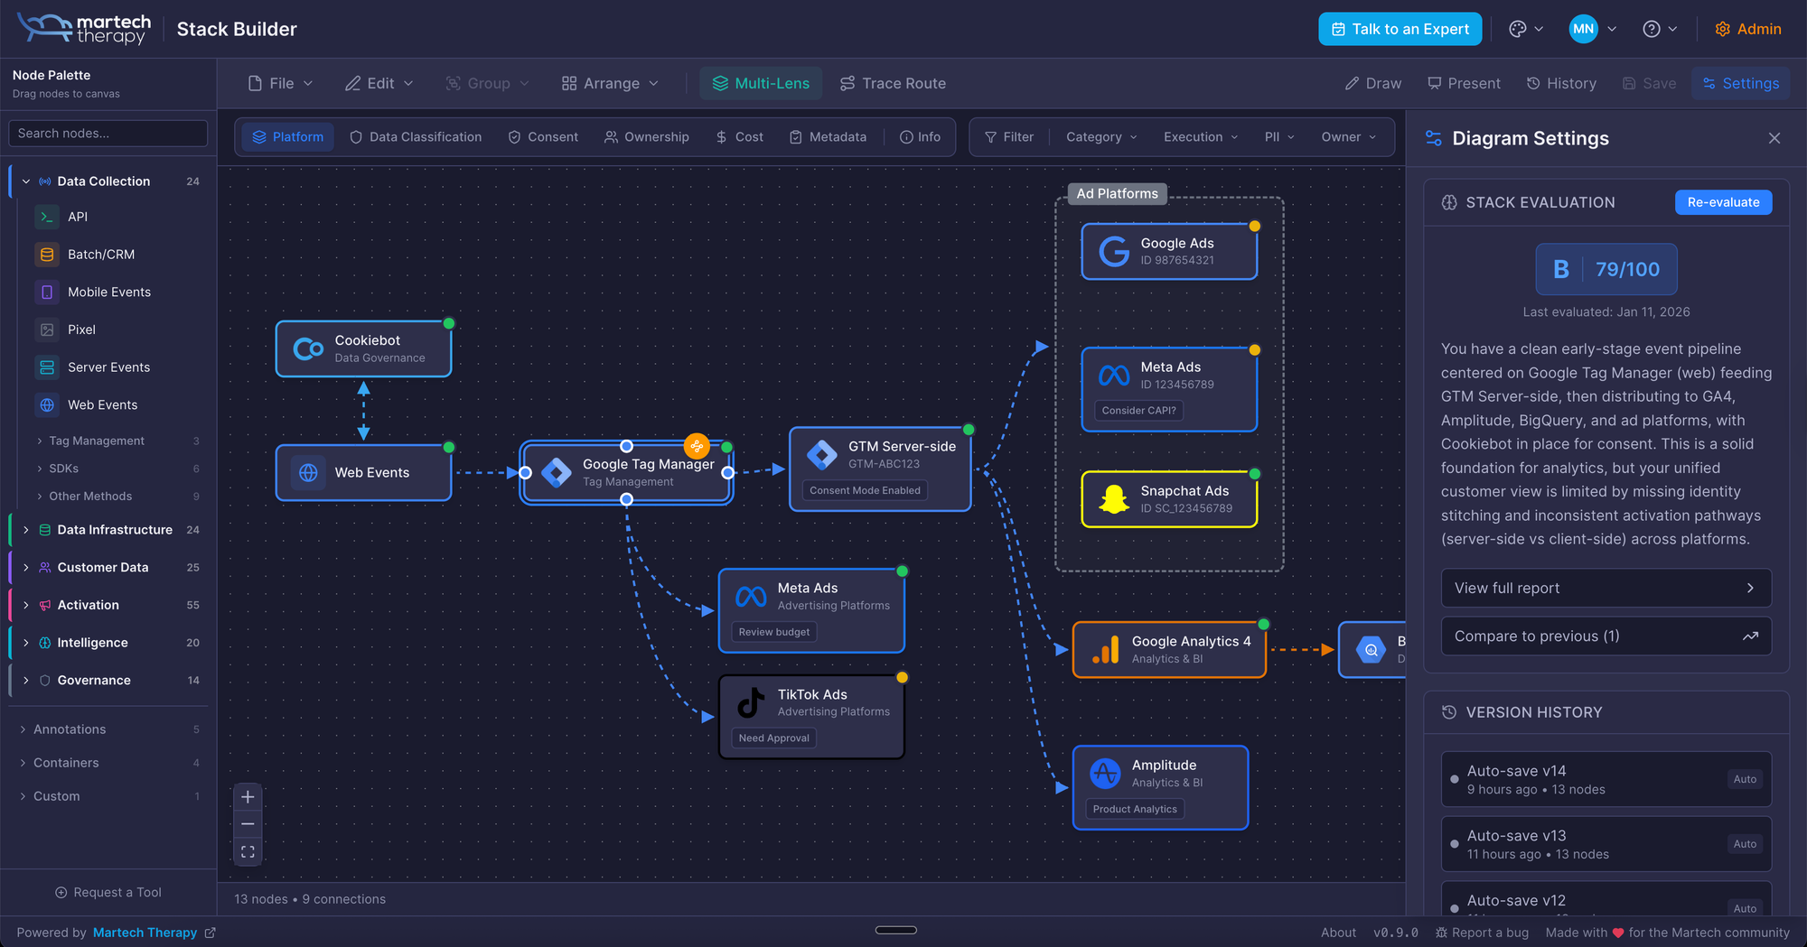Open the theme palette icon in header
Image resolution: width=1807 pixels, height=947 pixels.
[x=1518, y=29]
